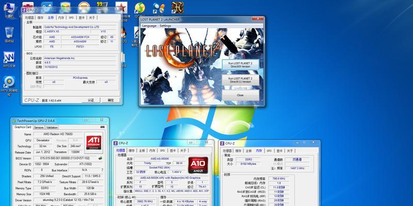Click '798.6 MHz' DRAM frequency value

(x=279, y=178)
